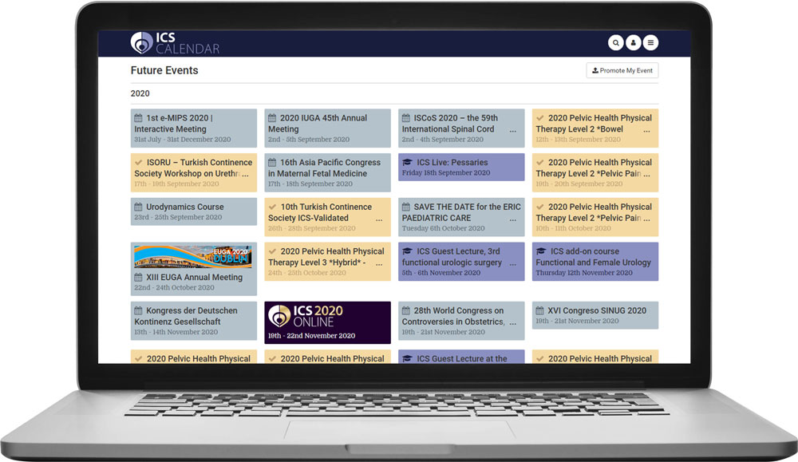The width and height of the screenshot is (798, 462).
Task: Click graduation cap icon on ICS Guest Lecture, 3rd
Action: click(407, 251)
